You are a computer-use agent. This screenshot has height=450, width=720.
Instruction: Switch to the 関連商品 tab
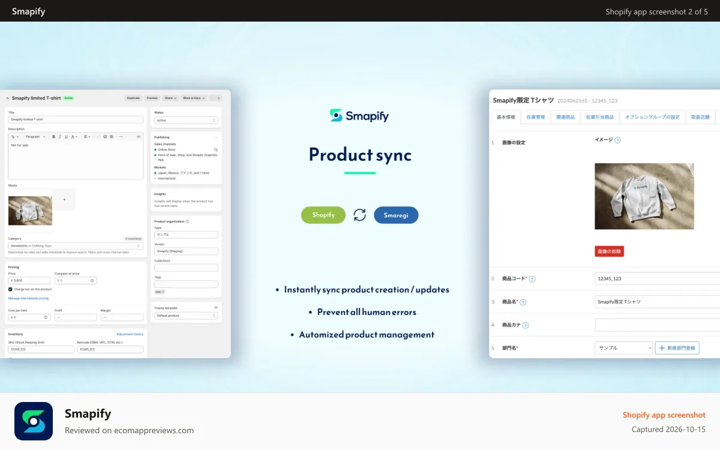click(566, 117)
